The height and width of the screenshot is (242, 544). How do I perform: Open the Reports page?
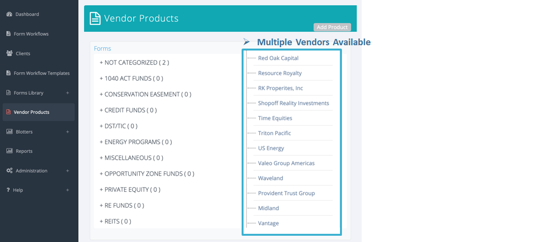coord(24,151)
